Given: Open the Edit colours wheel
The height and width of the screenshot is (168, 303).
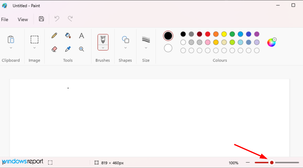Looking at the screenshot, I should (272, 42).
